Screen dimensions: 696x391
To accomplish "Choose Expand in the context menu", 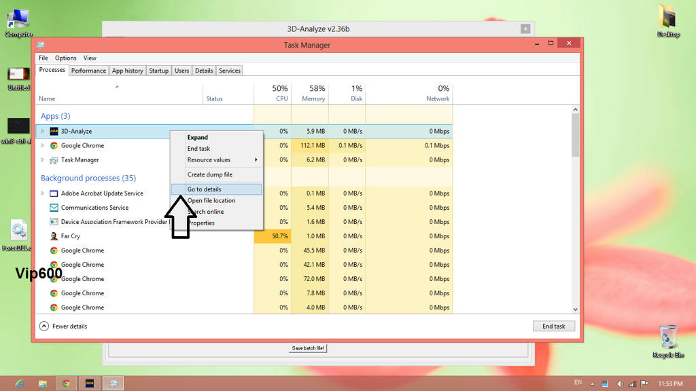I will (x=217, y=137).
